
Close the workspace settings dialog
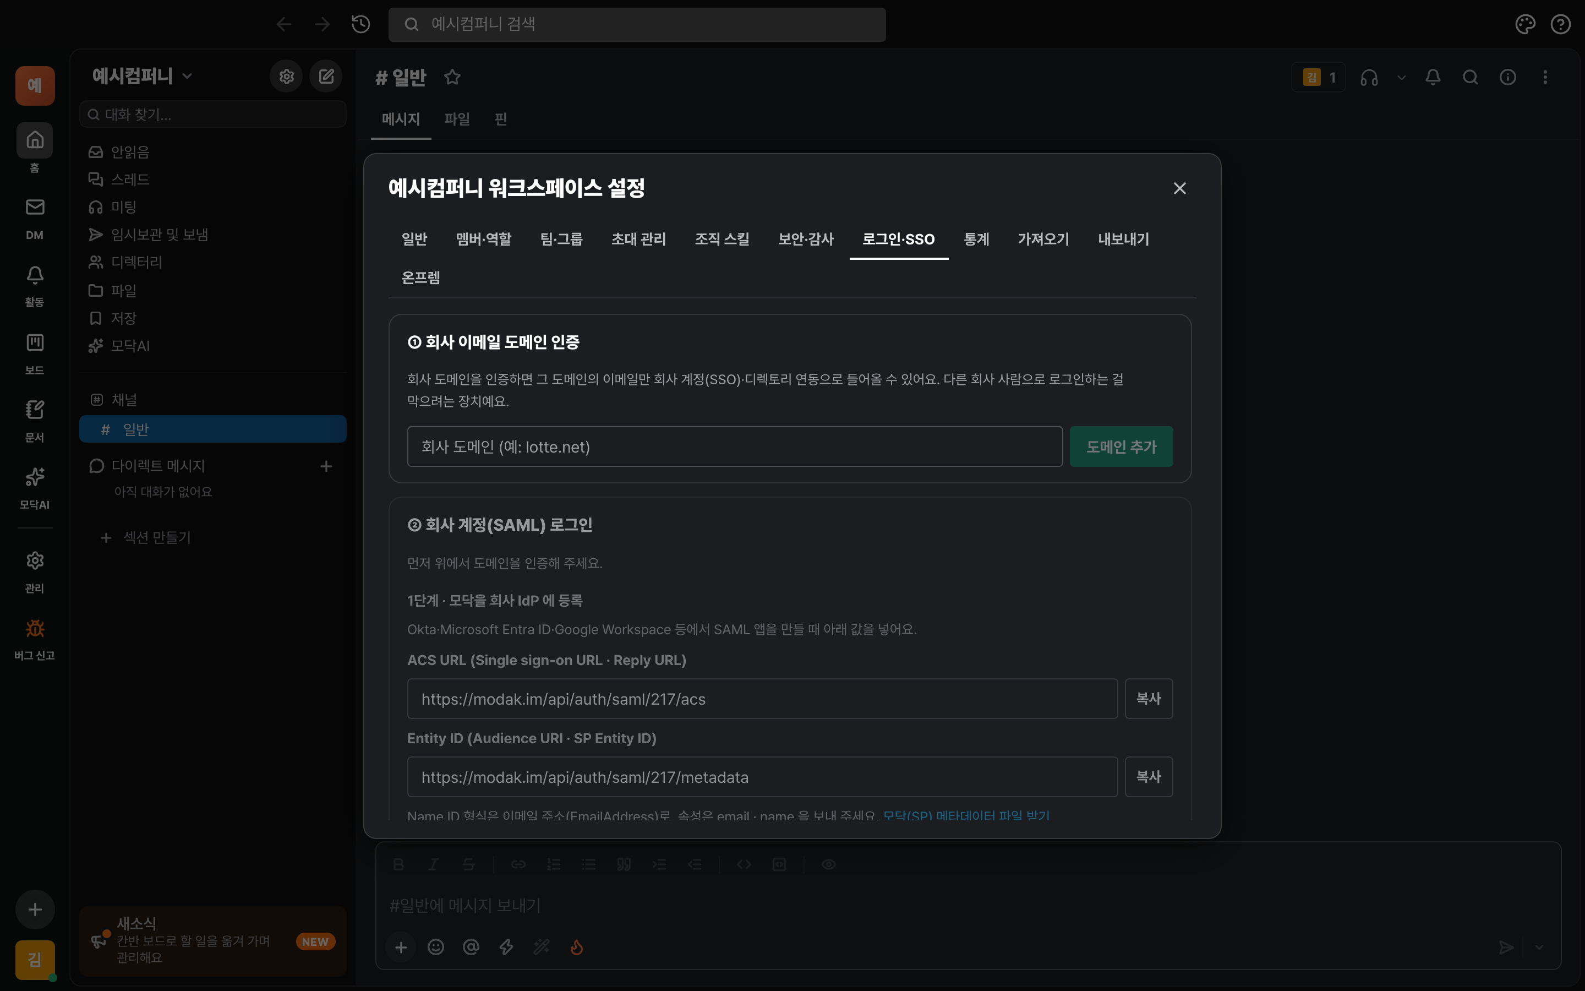click(1179, 189)
